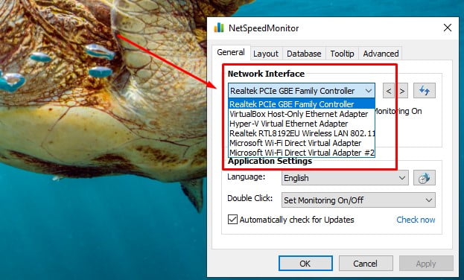Click the Check now link
The height and width of the screenshot is (280, 464).
pyautogui.click(x=416, y=220)
